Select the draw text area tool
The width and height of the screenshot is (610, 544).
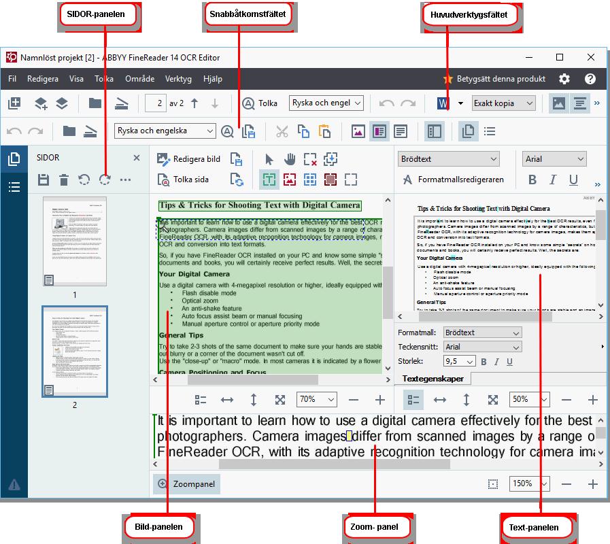point(269,180)
